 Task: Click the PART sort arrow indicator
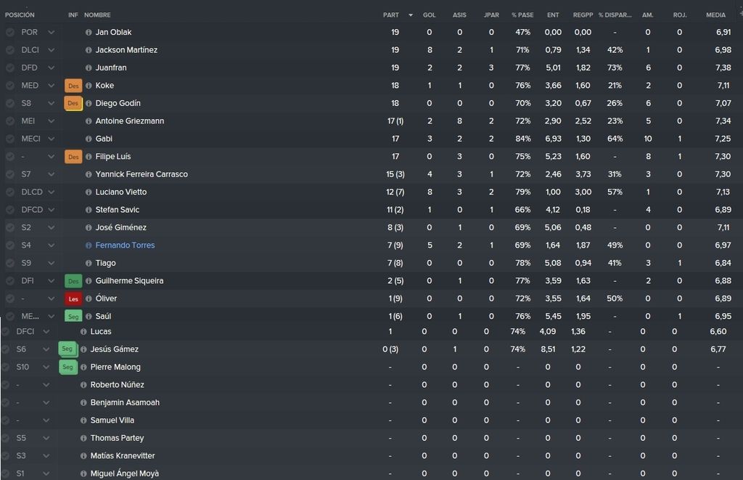tap(411, 15)
